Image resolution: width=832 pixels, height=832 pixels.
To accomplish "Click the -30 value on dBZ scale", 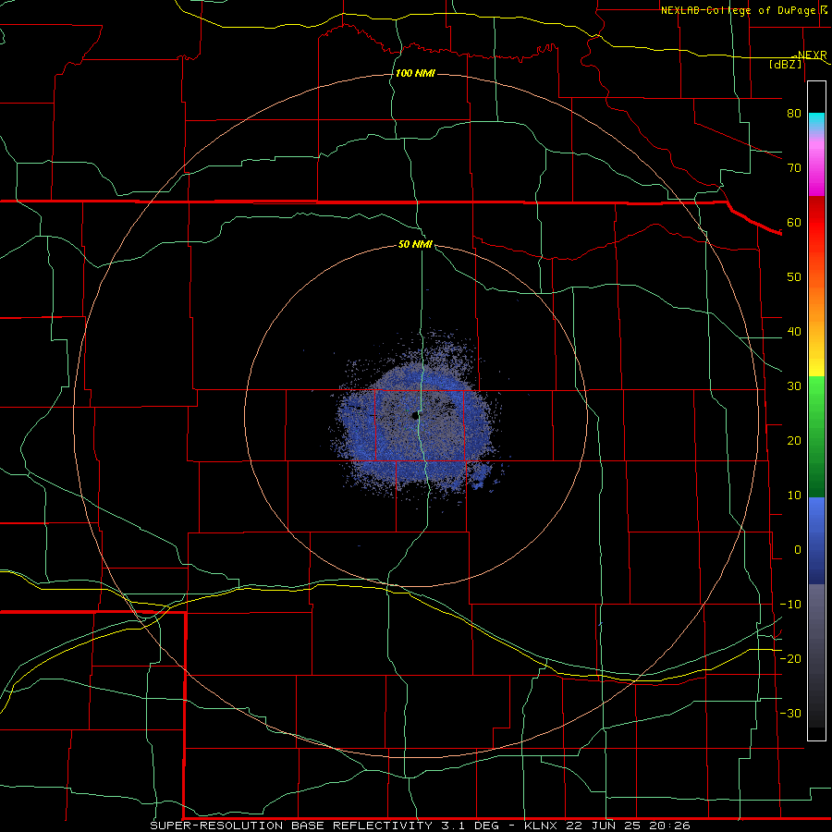I will point(790,714).
